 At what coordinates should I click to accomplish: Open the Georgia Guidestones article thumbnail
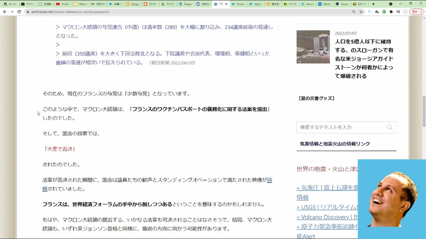pos(313,47)
